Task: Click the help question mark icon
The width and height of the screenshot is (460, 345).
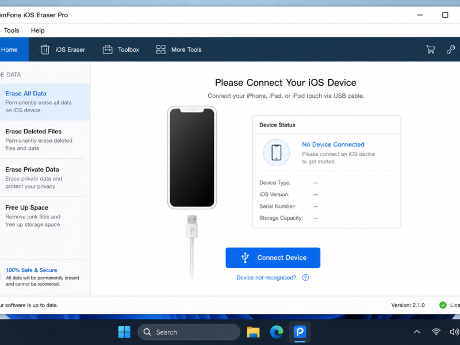Action: tap(305, 278)
